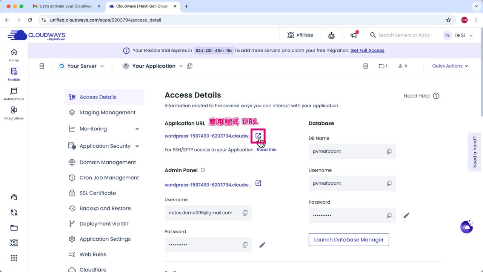The image size is (483, 272).
Task: Select Domain Management from the left menu
Action: 108,162
